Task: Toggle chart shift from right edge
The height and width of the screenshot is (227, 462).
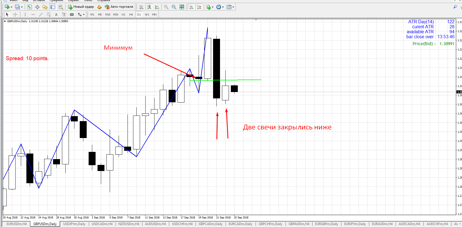Action: click(x=199, y=7)
